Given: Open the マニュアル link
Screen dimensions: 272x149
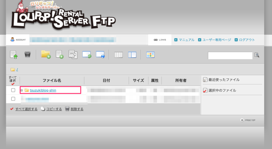Looking at the screenshot, I should click(x=186, y=40).
